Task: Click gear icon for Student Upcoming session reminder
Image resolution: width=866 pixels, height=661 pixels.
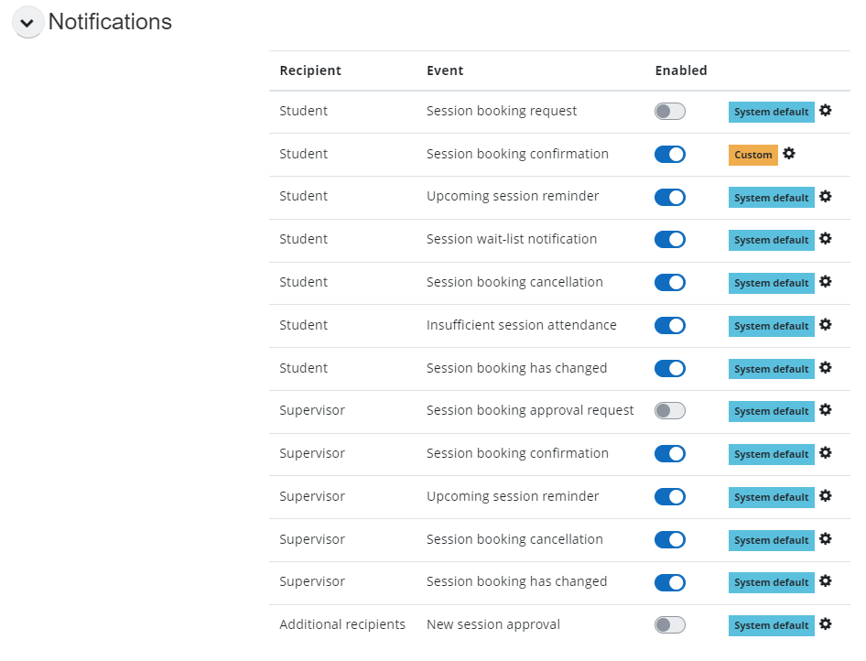Action: click(825, 196)
